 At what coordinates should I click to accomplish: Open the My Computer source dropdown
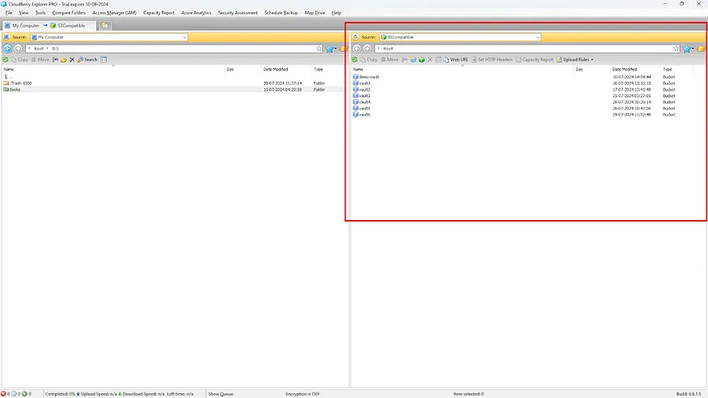(x=184, y=37)
